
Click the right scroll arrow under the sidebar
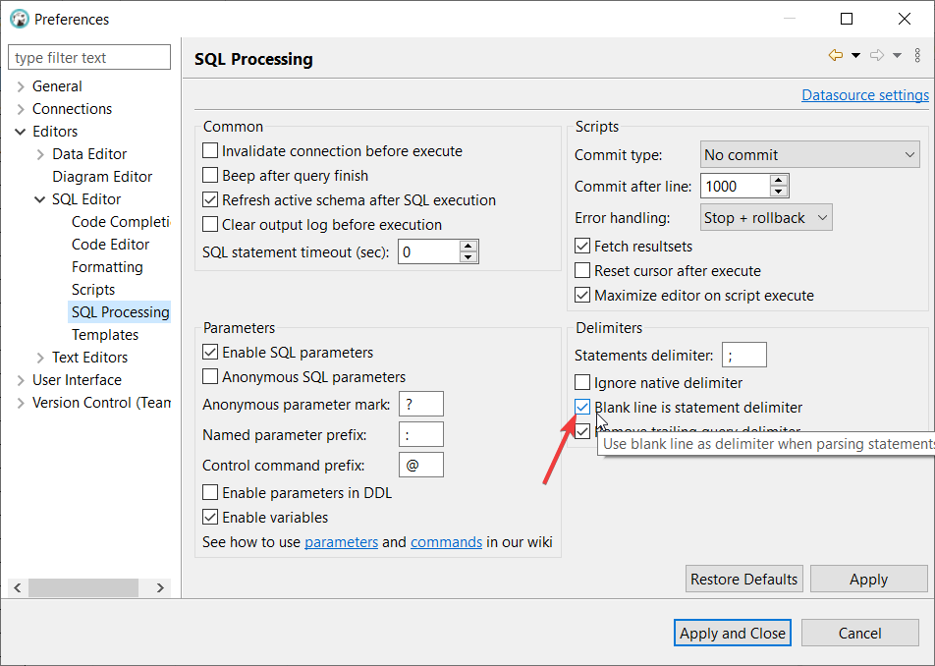coord(160,587)
